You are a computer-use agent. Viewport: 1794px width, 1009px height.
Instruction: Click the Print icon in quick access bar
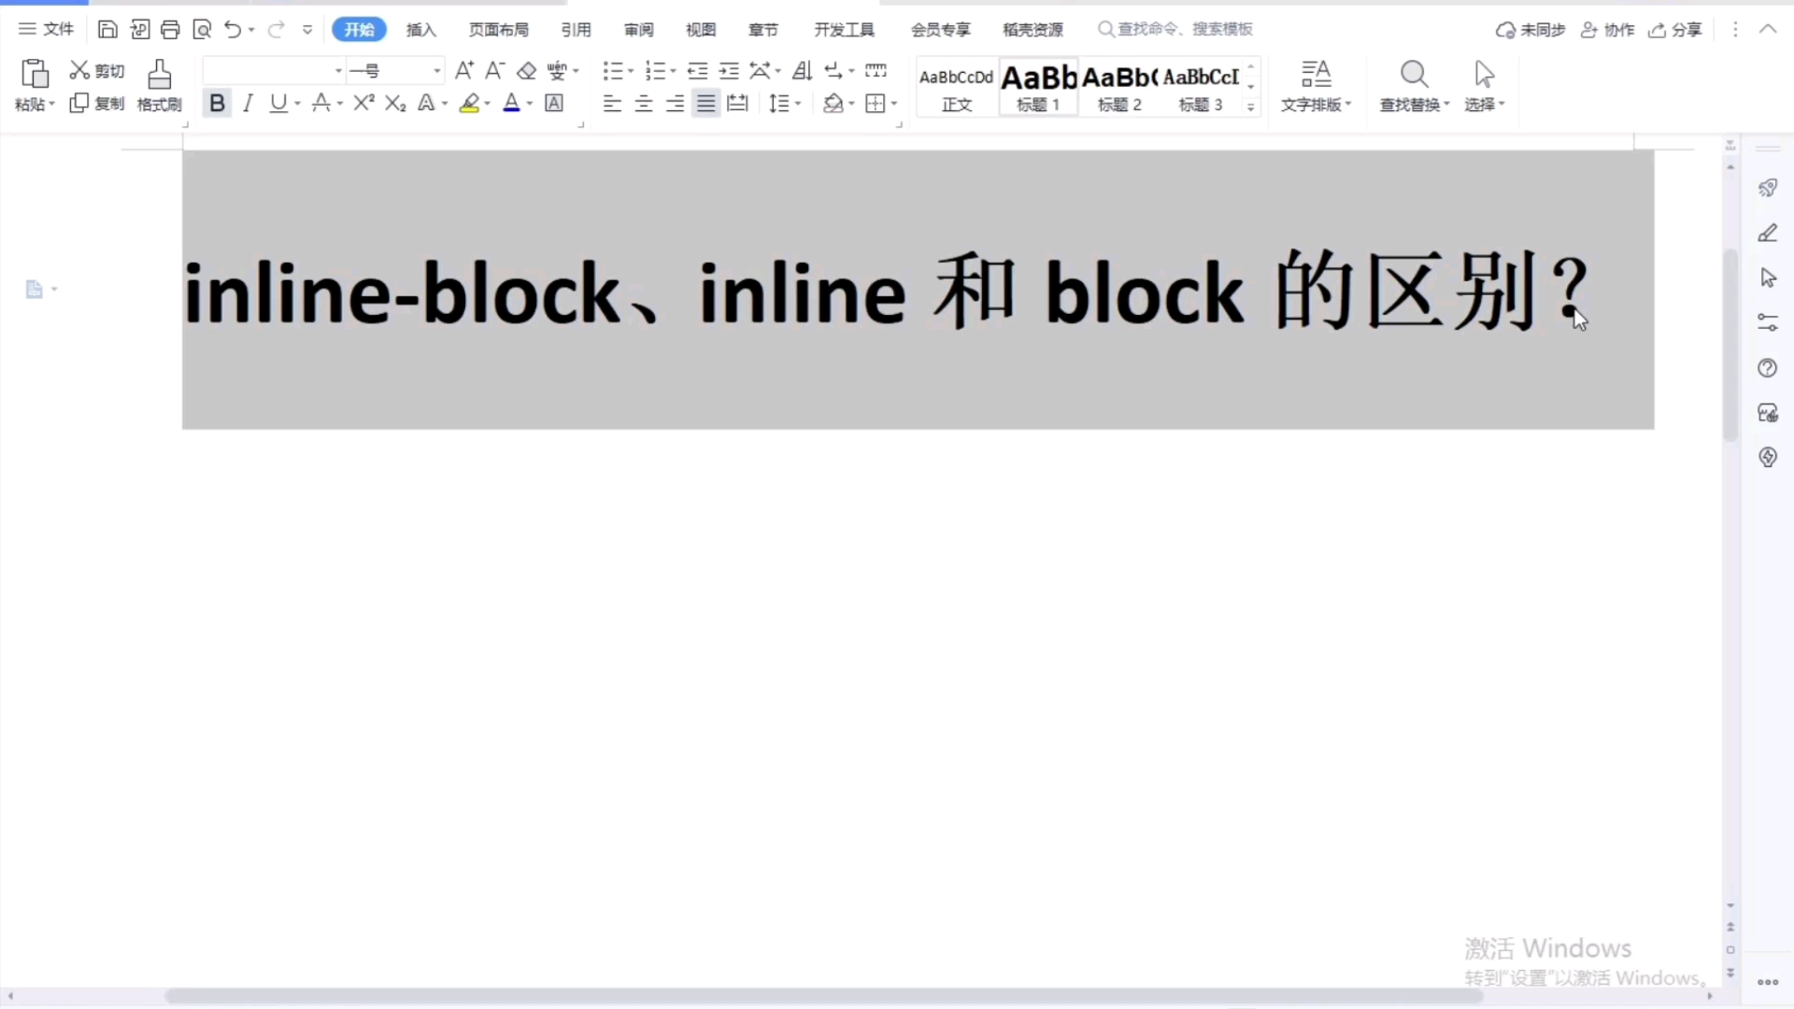pos(170,30)
